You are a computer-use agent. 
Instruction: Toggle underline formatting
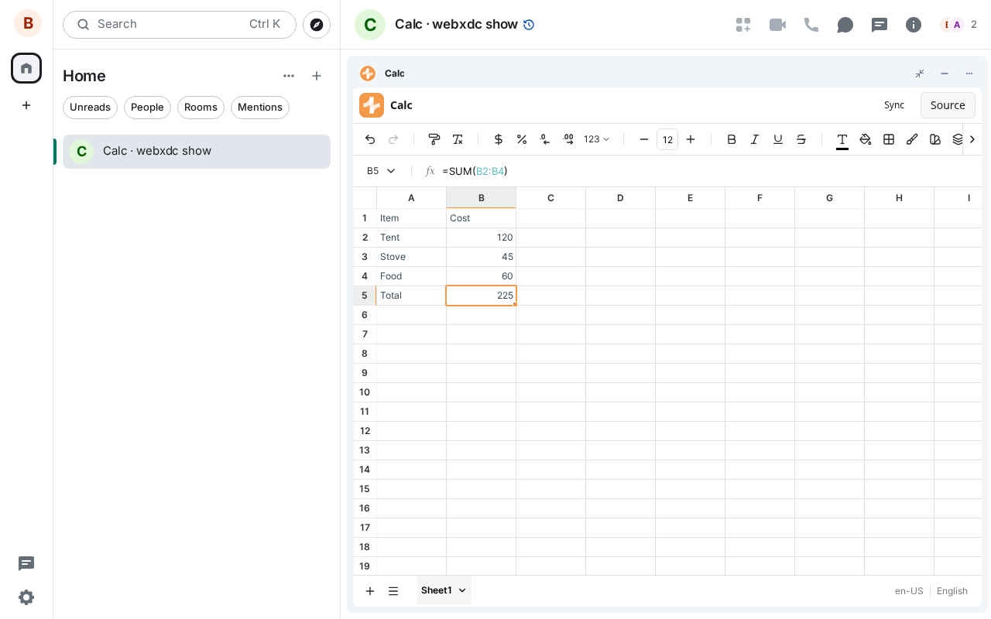[x=778, y=139]
